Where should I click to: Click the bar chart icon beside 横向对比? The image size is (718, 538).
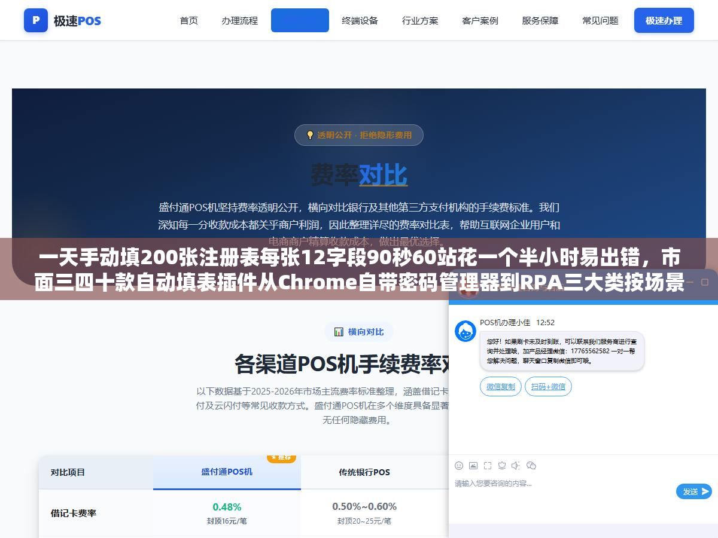click(339, 332)
